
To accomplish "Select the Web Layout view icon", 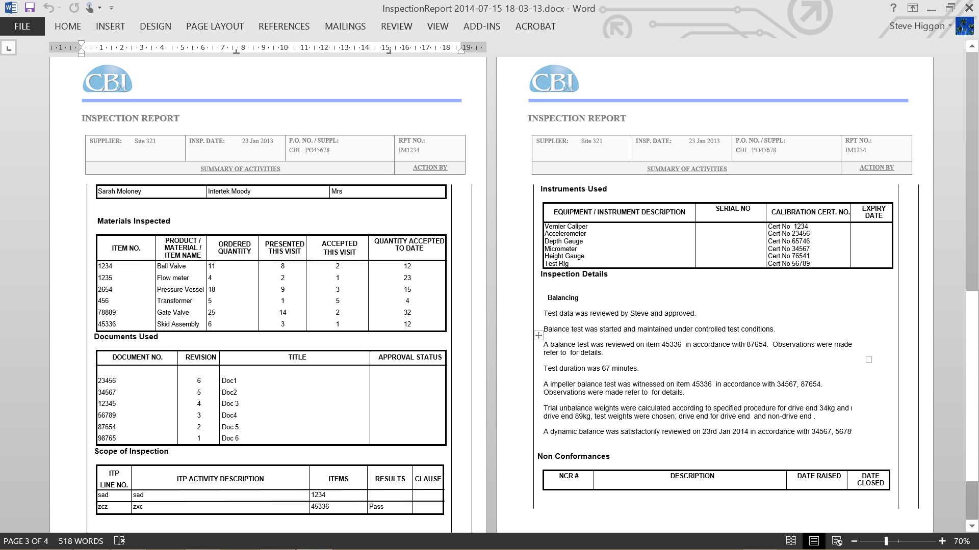I will (837, 541).
